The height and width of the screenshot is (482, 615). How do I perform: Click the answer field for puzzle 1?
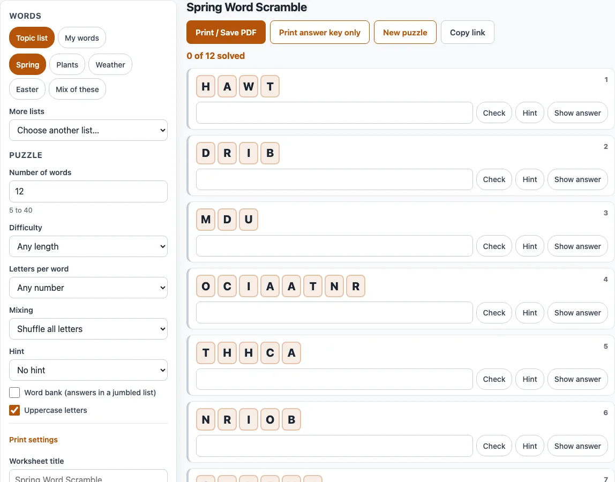tap(335, 113)
